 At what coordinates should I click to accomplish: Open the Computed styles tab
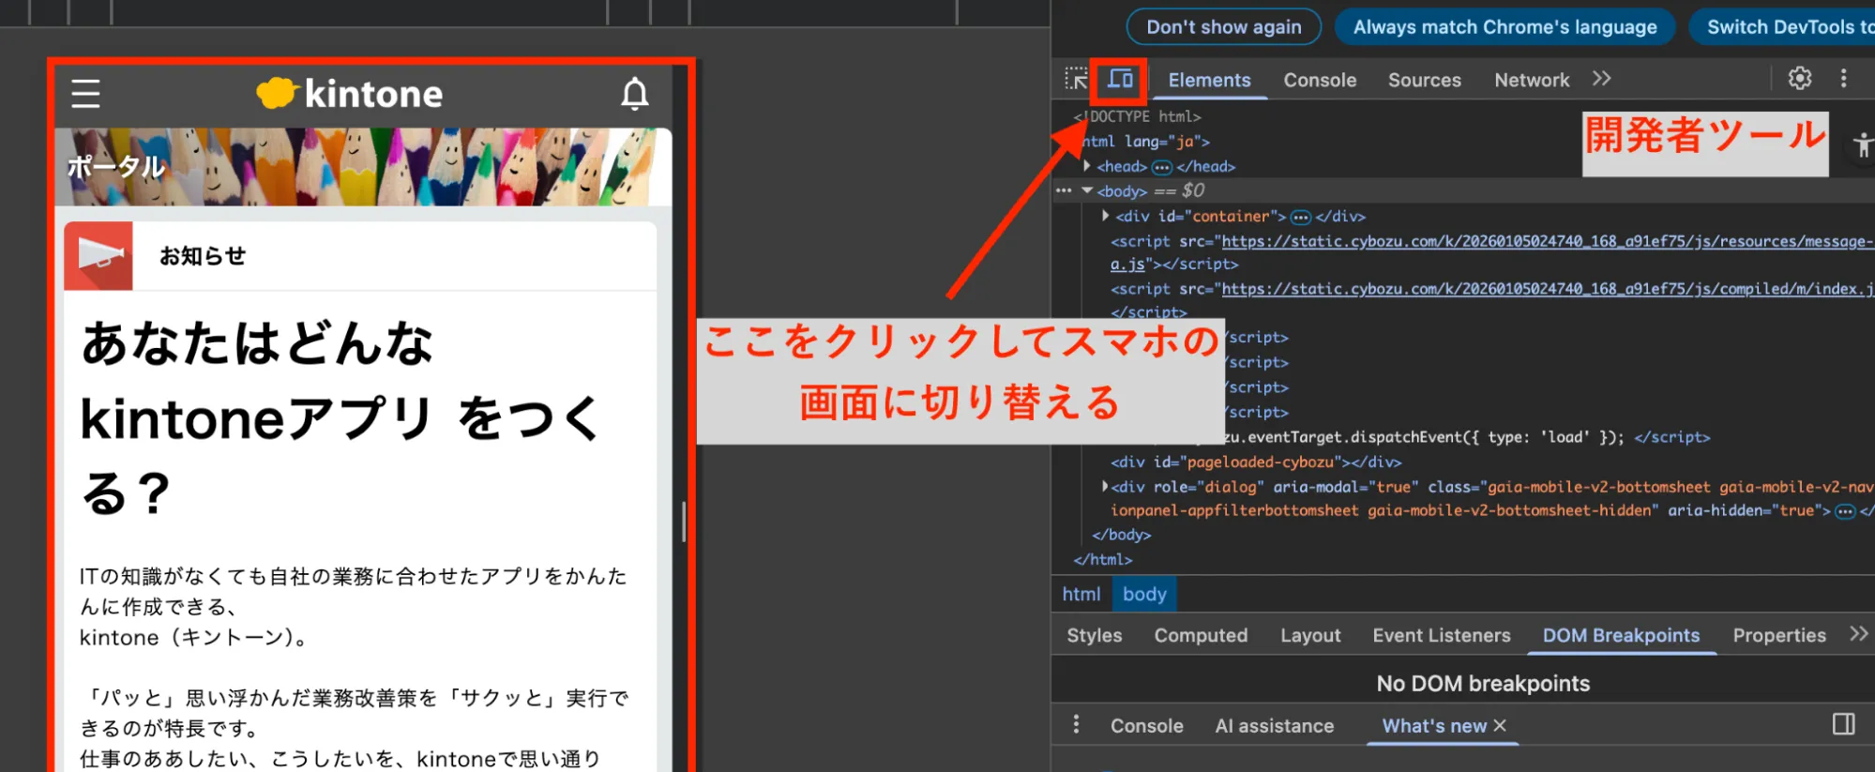click(x=1200, y=636)
